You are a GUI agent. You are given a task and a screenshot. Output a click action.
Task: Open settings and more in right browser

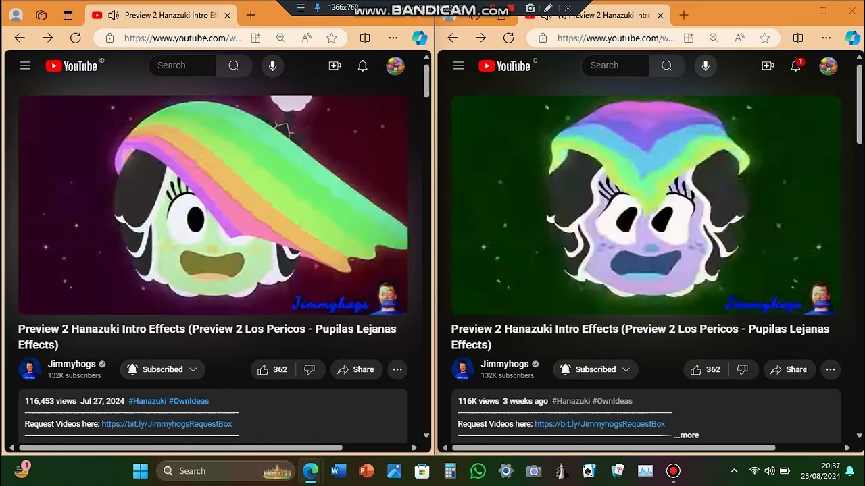pyautogui.click(x=826, y=38)
